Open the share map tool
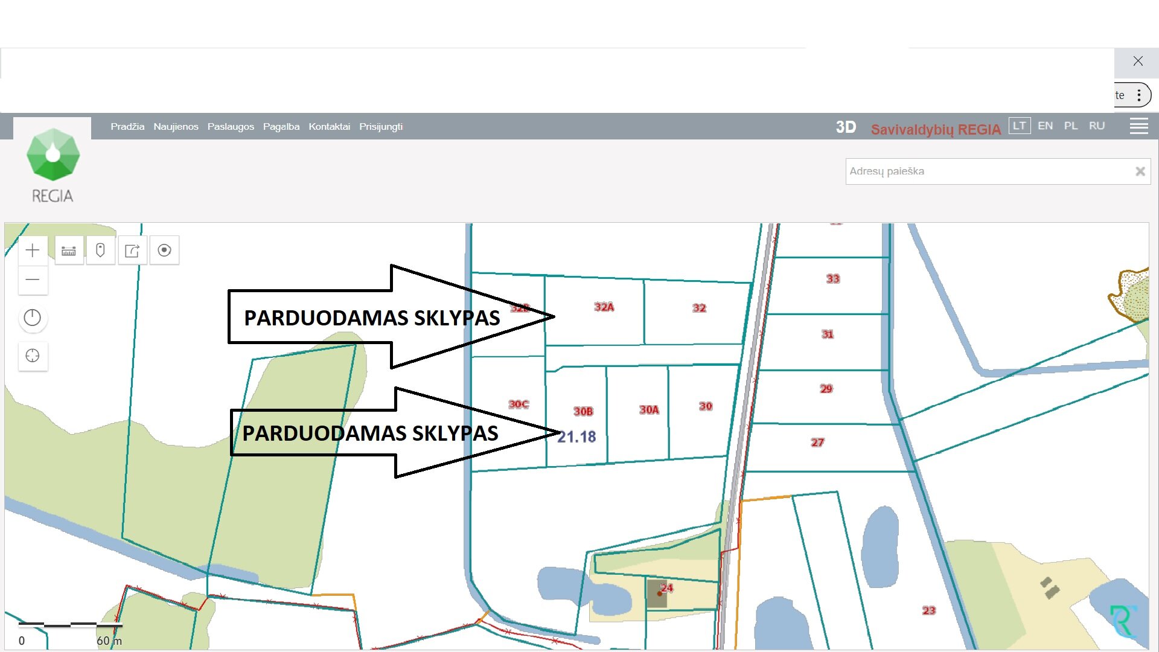 [x=132, y=250]
